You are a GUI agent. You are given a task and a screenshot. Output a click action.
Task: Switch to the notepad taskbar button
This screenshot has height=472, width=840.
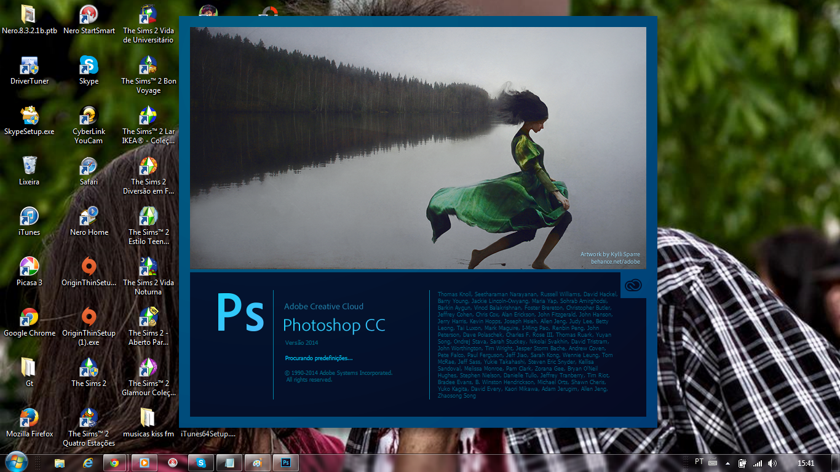pos(229,463)
